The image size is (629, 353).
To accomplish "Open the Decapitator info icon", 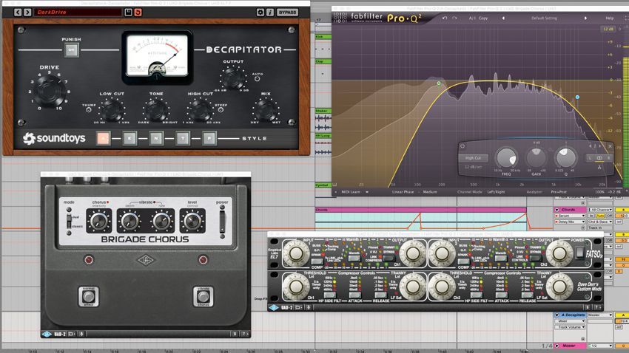I will tap(270, 13).
